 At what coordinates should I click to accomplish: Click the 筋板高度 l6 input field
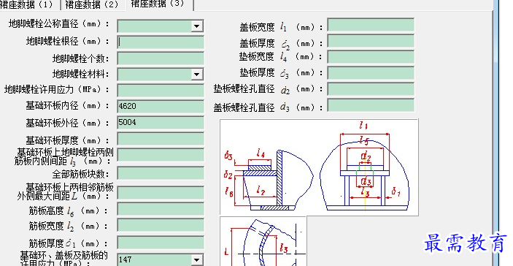pyautogui.click(x=161, y=209)
